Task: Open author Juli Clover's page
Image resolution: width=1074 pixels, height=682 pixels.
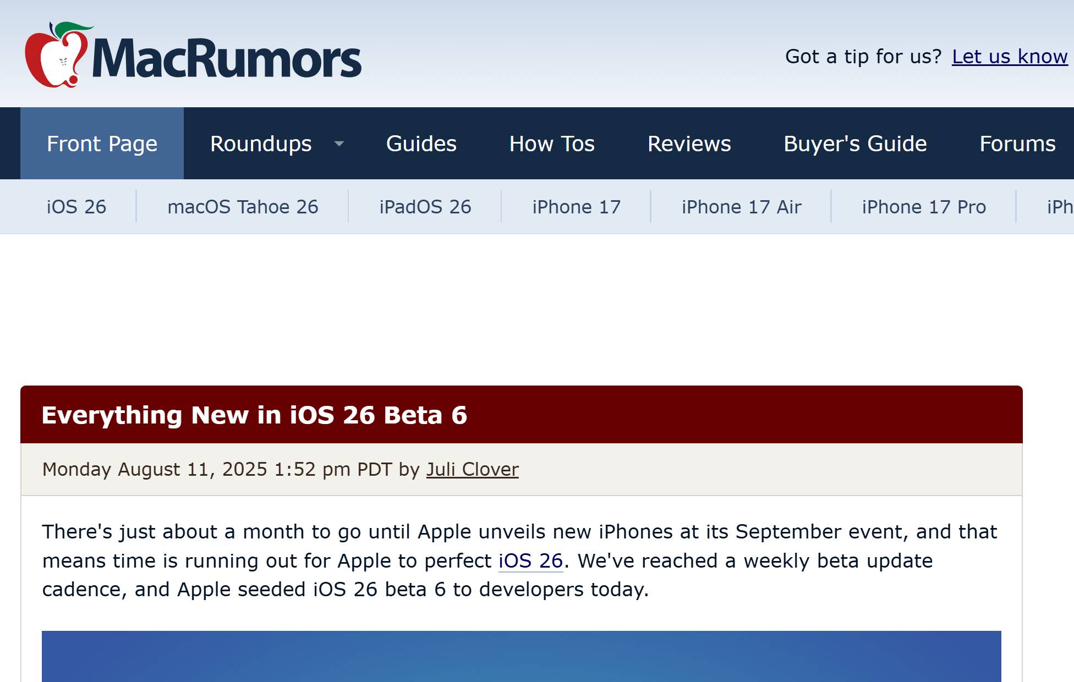Action: (x=472, y=469)
